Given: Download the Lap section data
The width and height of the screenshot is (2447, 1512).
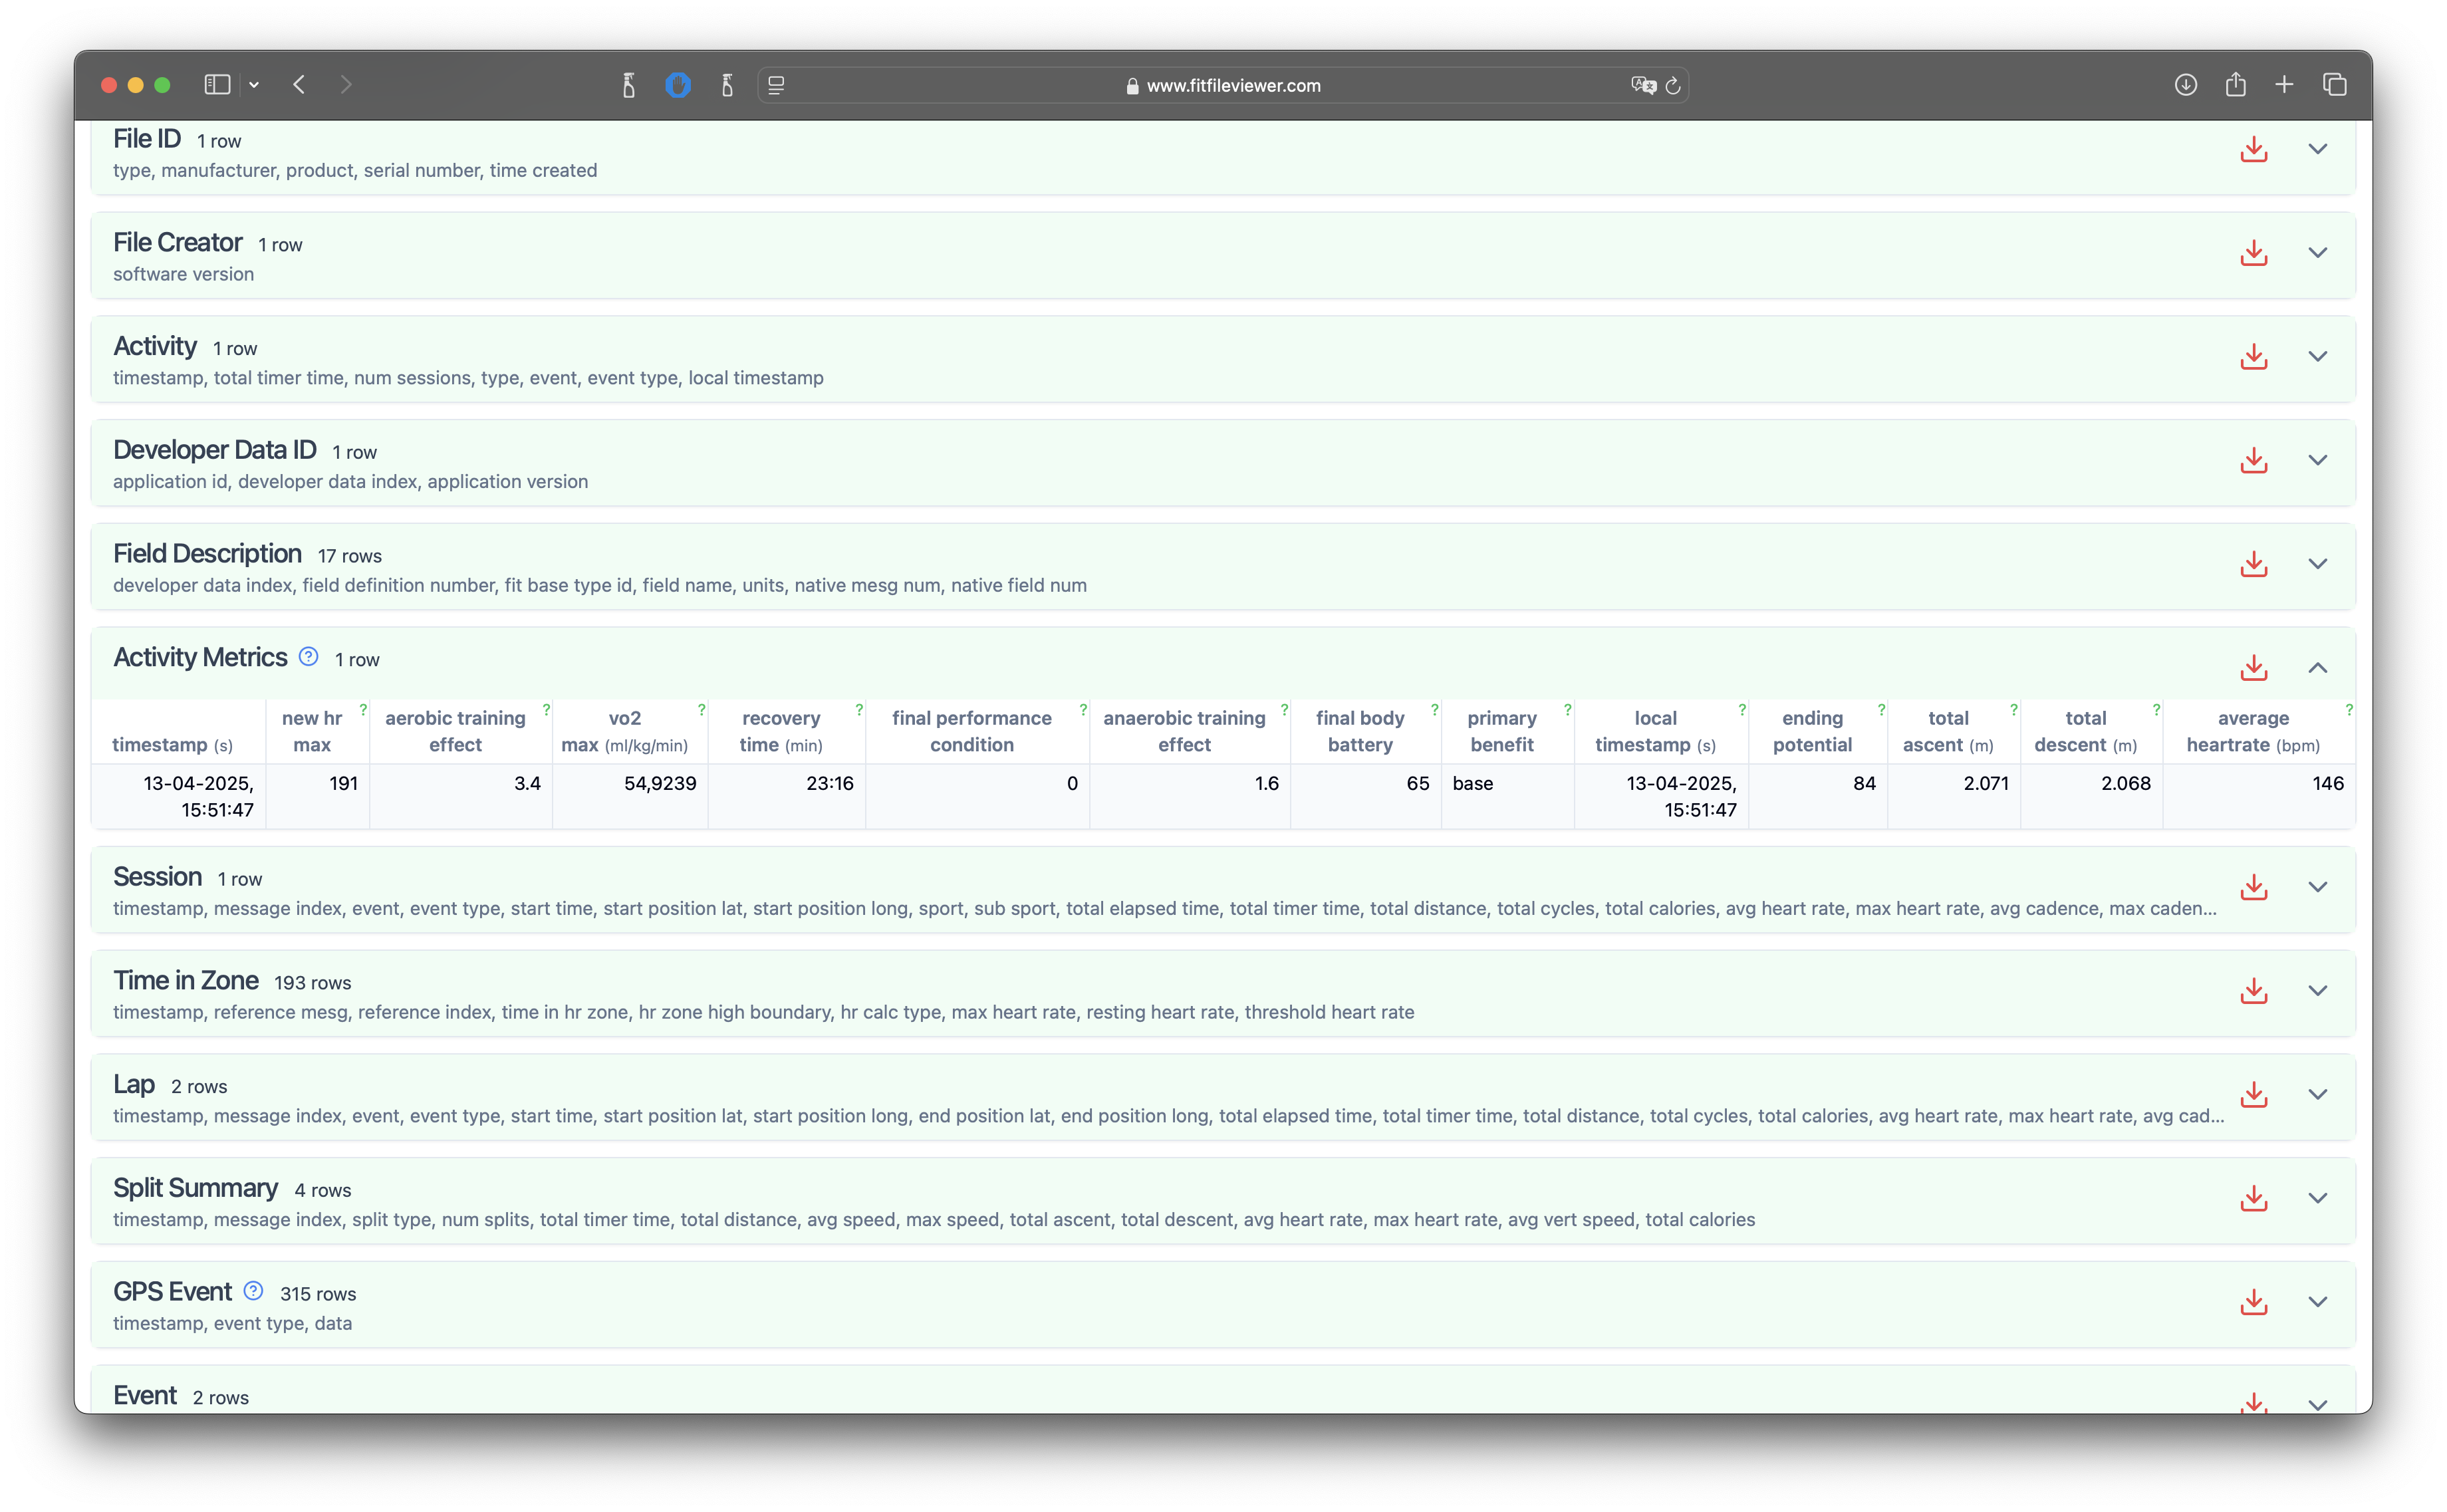Looking at the screenshot, I should 2253,1095.
